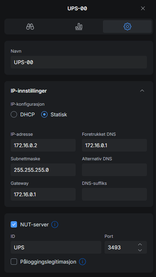Viewport: 156px width, 277px height.
Task: Click the NUT-server info icon
Action: [x=55, y=224]
